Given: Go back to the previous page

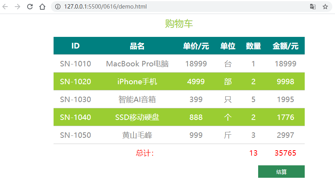Looking at the screenshot, I should [x=5, y=7].
